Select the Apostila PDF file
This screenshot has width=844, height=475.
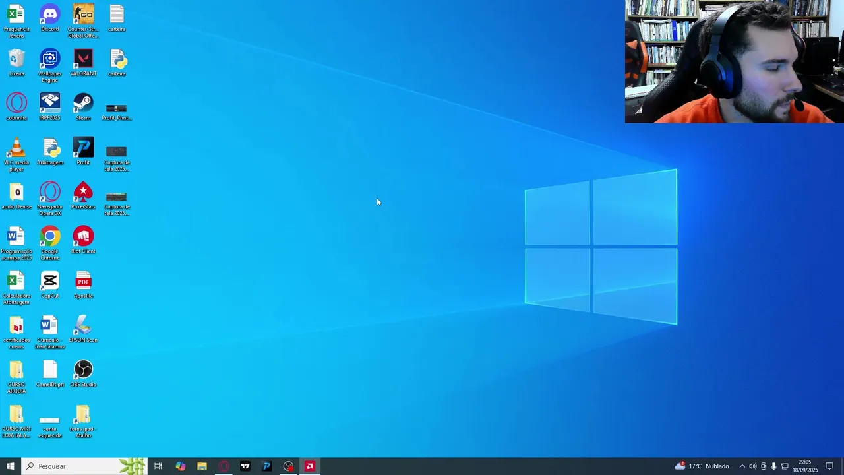click(x=83, y=285)
